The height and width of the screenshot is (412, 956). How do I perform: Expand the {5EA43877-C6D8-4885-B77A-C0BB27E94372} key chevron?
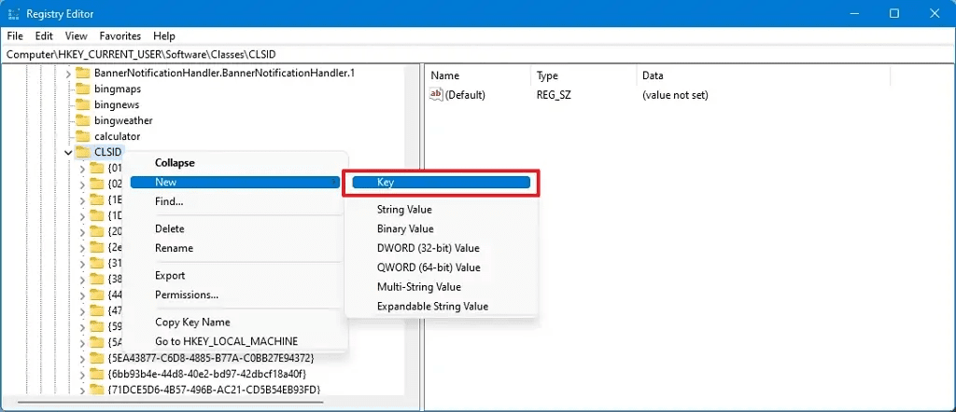(82, 357)
